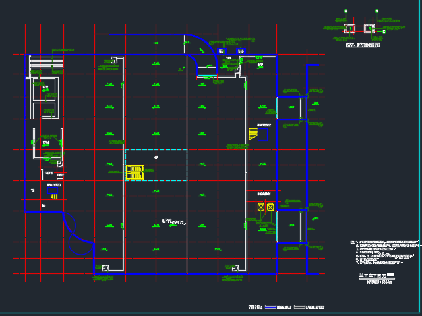Select the upper-right blue framed shaft opening
Viewport: 422px width, 316px height.
[291, 107]
